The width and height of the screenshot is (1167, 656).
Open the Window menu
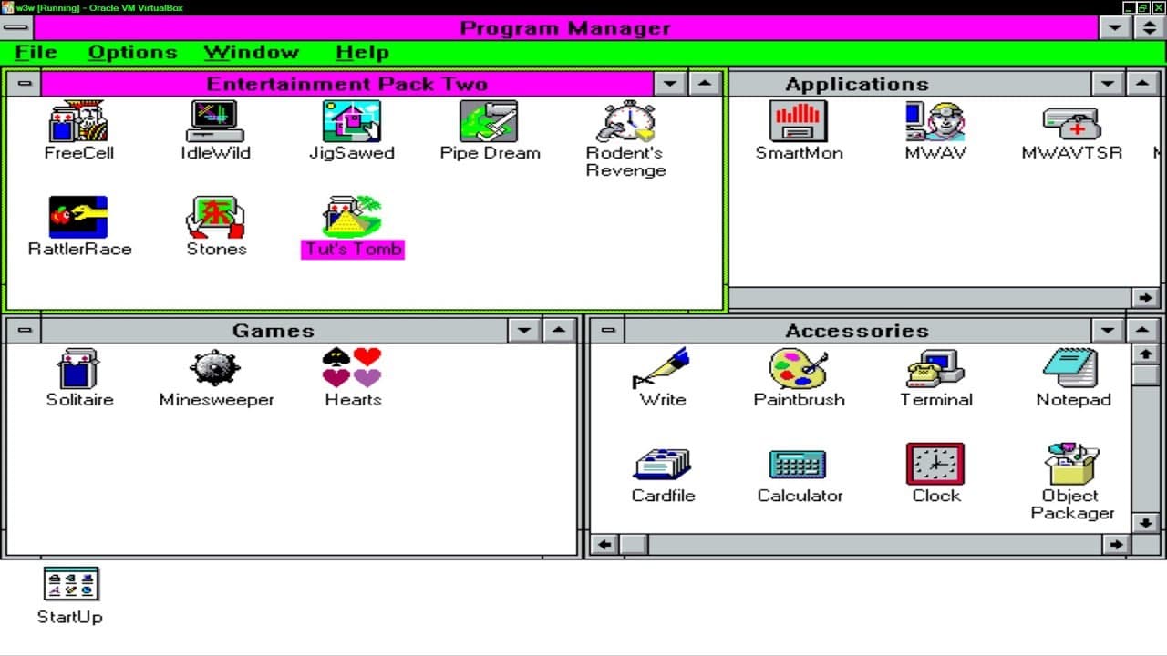(251, 52)
